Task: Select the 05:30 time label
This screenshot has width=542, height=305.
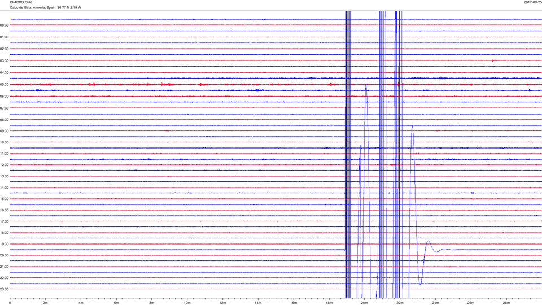Action: [x=5, y=84]
